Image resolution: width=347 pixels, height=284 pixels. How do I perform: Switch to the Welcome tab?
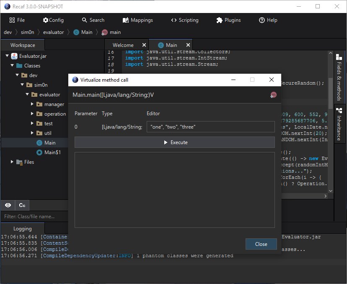click(x=123, y=45)
